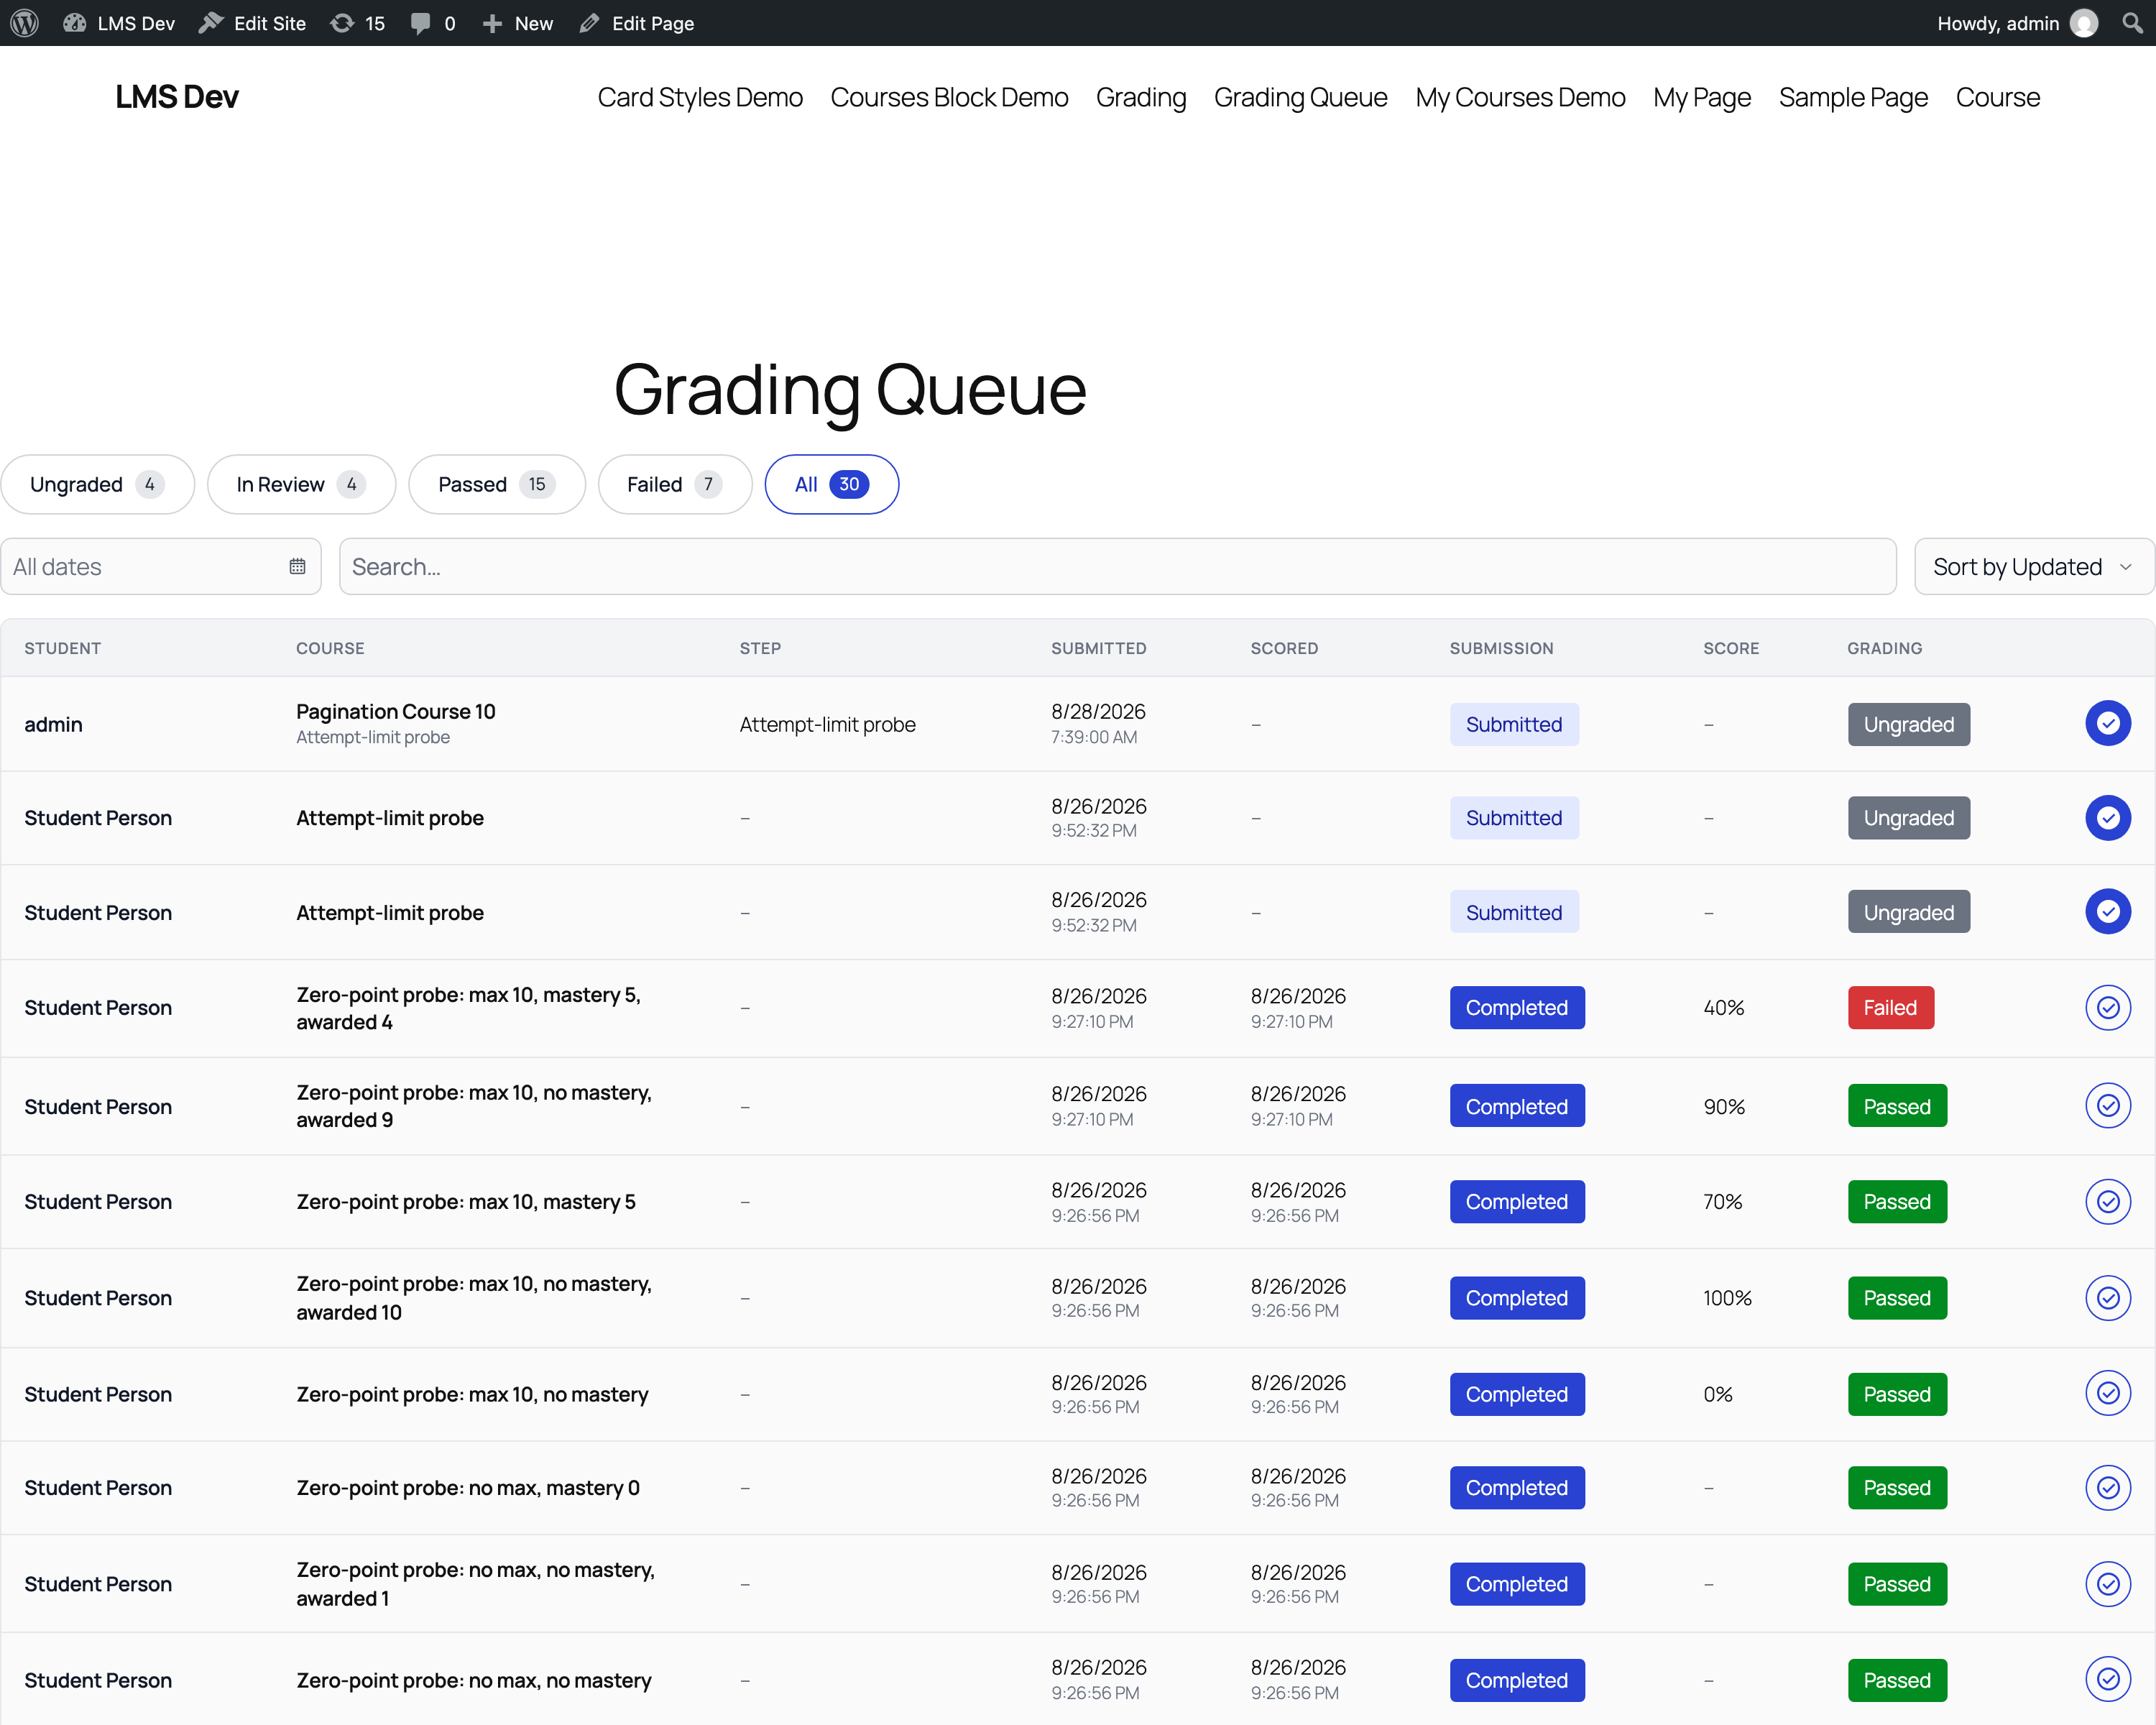Click grade check icon for admin row
This screenshot has width=2156, height=1725.
click(2108, 723)
